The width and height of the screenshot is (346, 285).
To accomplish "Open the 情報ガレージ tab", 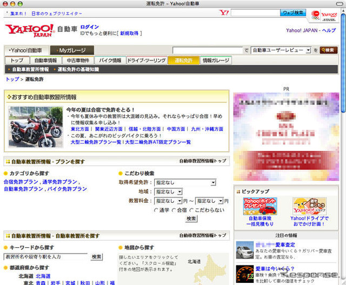I will (x=216, y=60).
